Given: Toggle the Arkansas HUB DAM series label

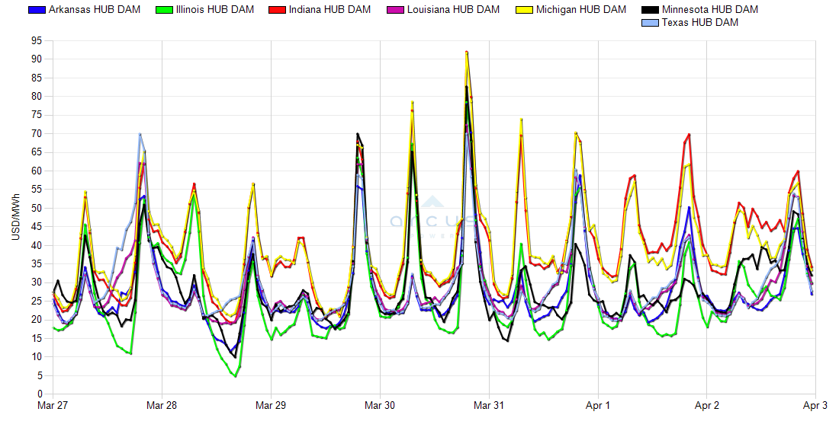Looking at the screenshot, I should coord(95,10).
